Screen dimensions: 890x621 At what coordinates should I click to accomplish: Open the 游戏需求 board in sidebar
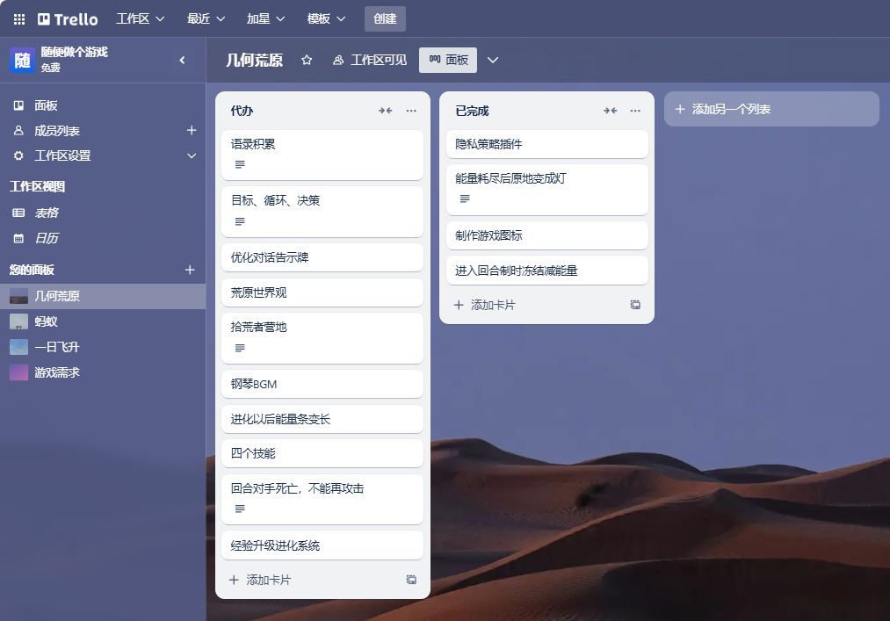[103, 373]
